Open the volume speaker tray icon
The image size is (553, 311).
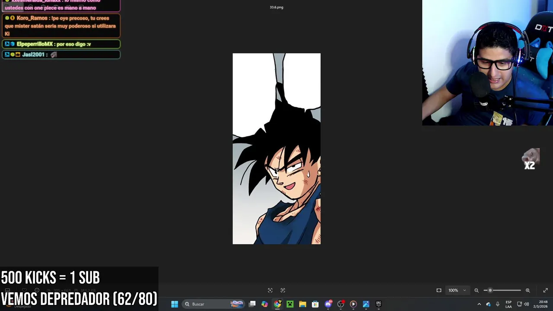pyautogui.click(x=527, y=304)
